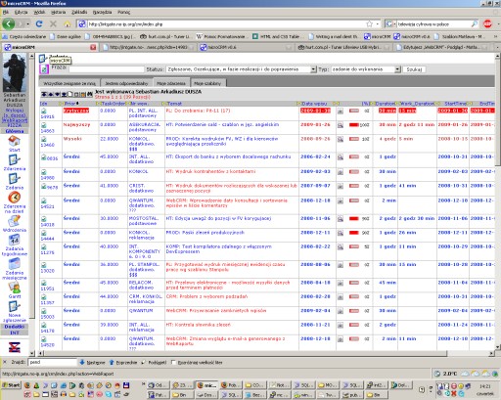Screen dimensions: 501x400
Task: Click the binoculars icon in list toolbar
Action: click(90, 94)
